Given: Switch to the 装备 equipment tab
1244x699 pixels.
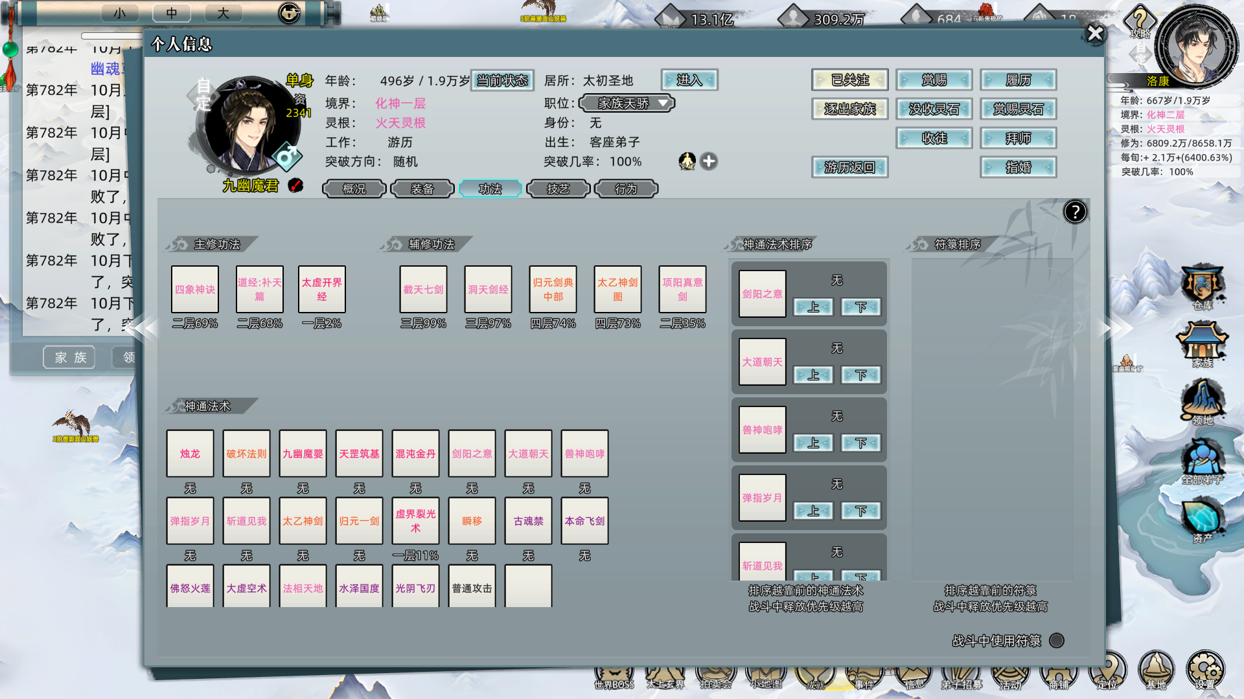Looking at the screenshot, I should 422,188.
